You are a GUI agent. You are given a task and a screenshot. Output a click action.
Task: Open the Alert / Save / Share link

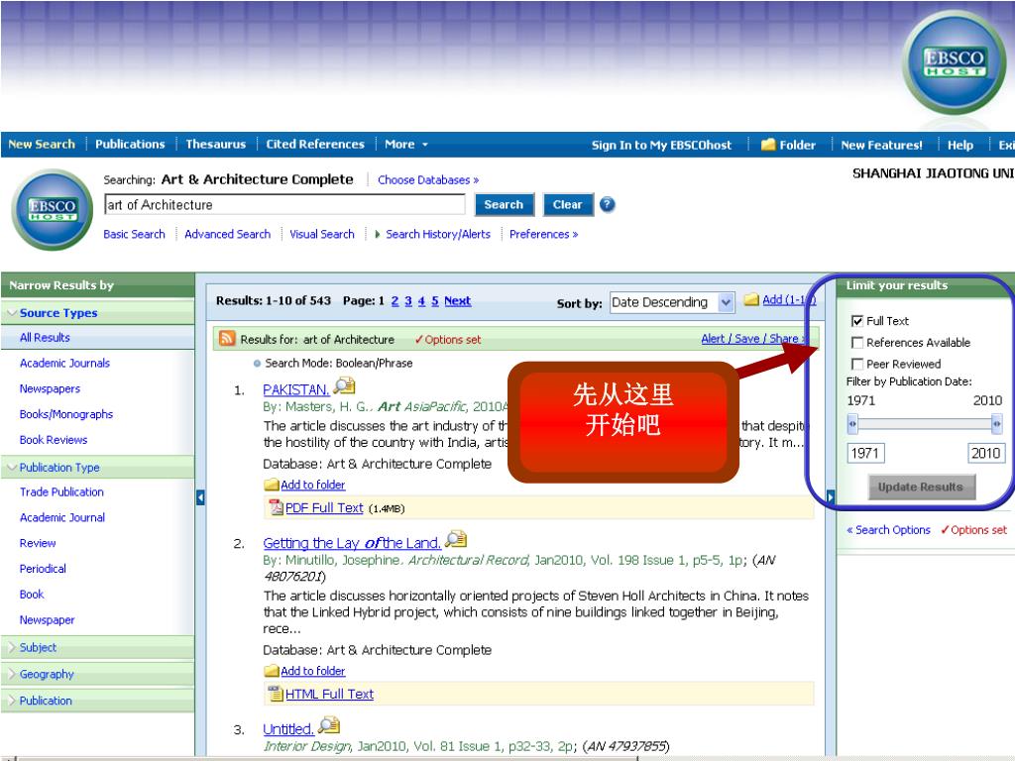(x=752, y=339)
